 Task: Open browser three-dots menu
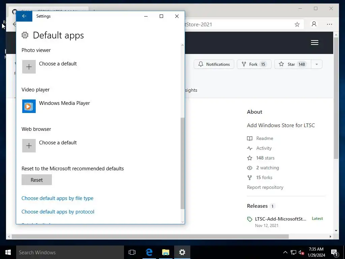(330, 24)
